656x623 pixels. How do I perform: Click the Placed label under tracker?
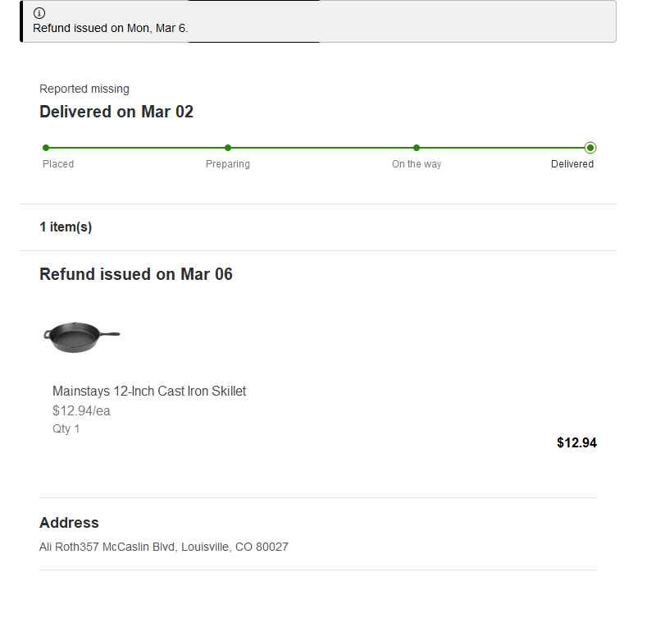pos(58,164)
